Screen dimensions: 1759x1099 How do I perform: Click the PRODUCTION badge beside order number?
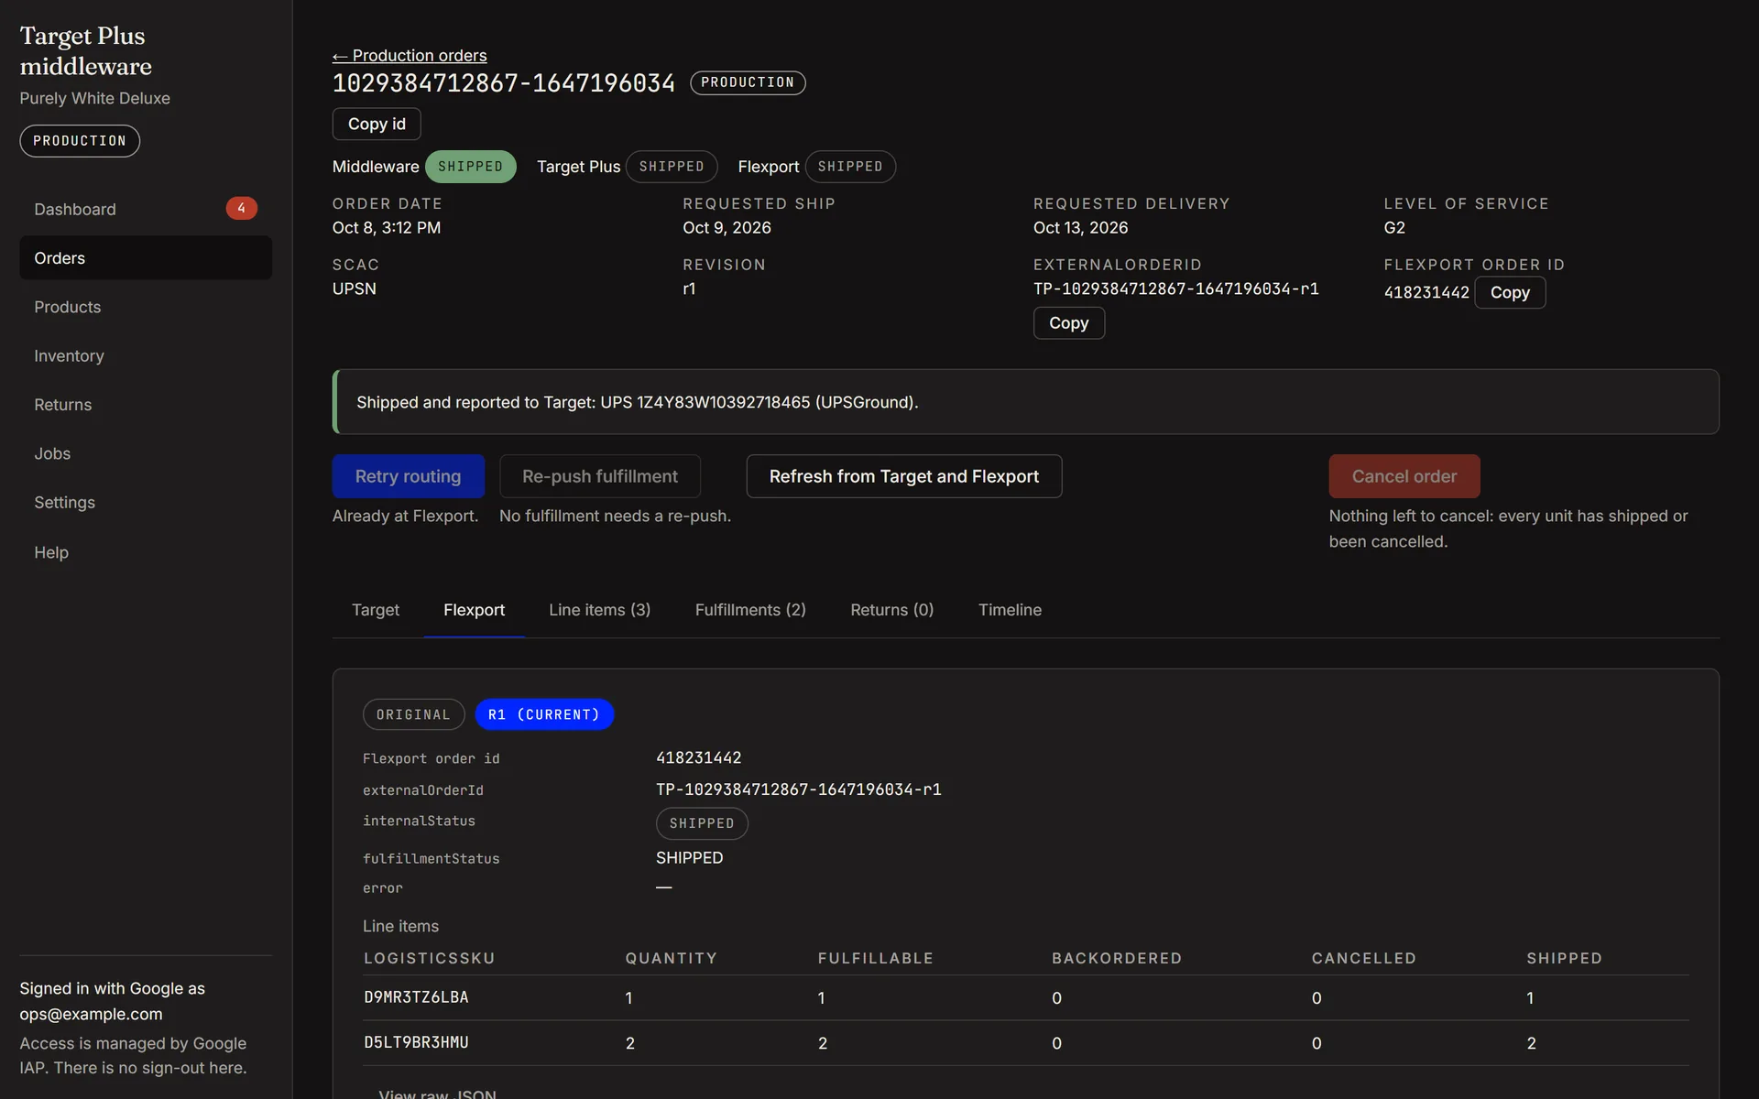click(748, 82)
